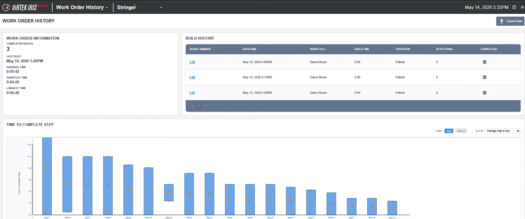Sort by Date/Time column header
The height and width of the screenshot is (219, 525).
tap(250, 49)
